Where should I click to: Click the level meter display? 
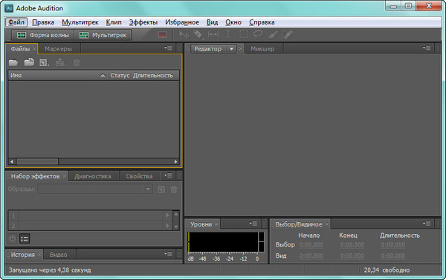pyautogui.click(x=226, y=242)
